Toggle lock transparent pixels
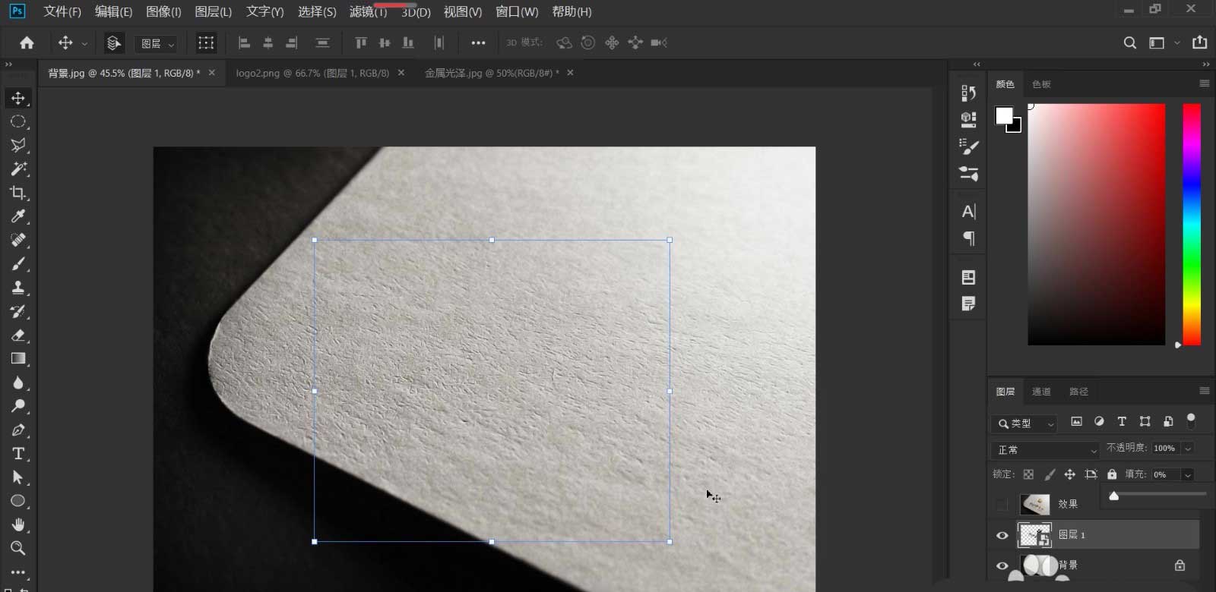The width and height of the screenshot is (1216, 592). pos(1028,474)
